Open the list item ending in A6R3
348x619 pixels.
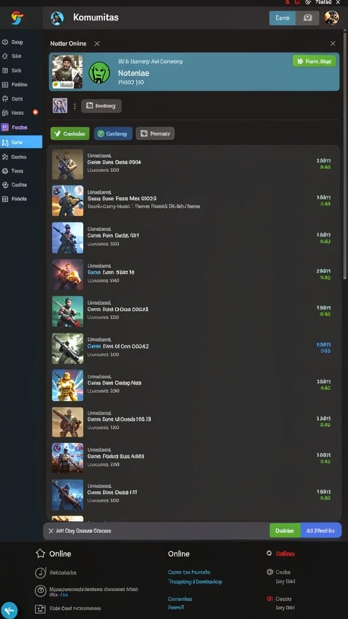click(x=194, y=458)
